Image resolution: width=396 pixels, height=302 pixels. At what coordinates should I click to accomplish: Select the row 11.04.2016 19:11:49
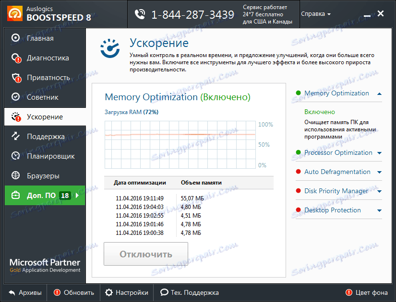pos(160,198)
